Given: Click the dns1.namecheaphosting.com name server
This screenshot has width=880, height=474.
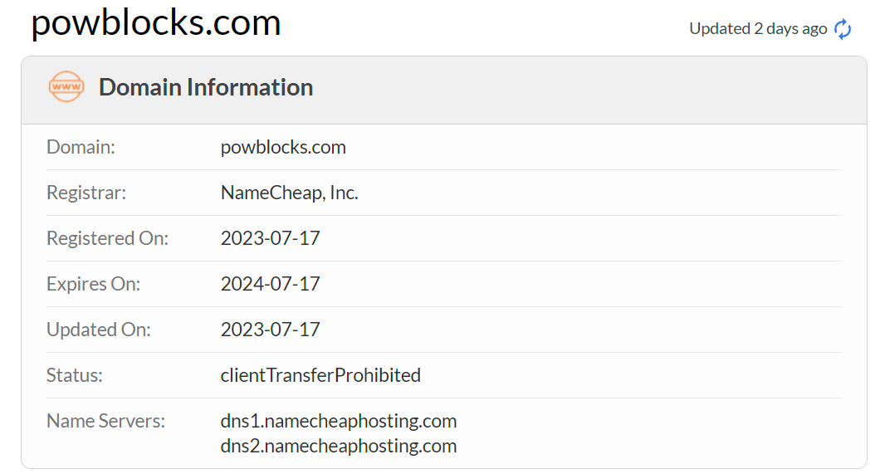Looking at the screenshot, I should tap(339, 421).
